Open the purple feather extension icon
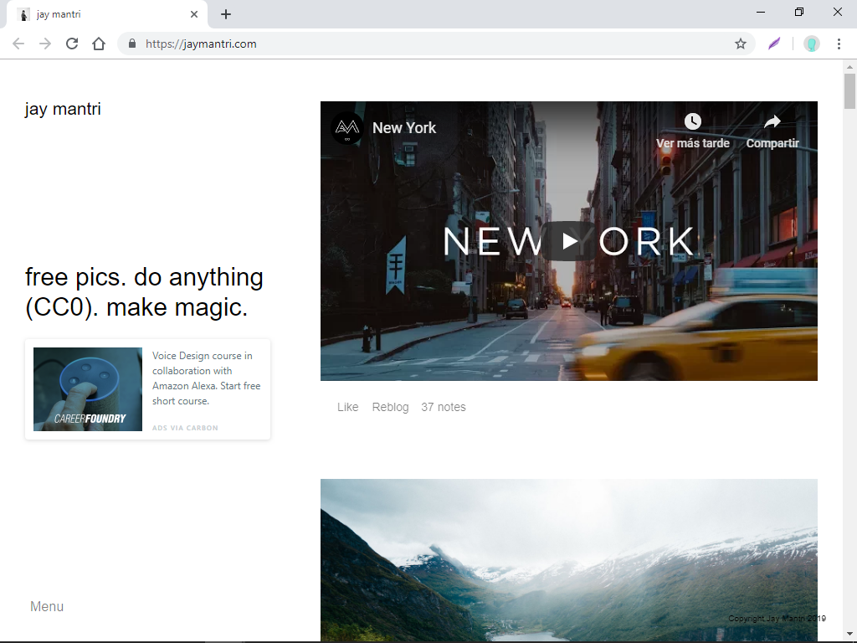Image resolution: width=857 pixels, height=643 pixels. 774,44
